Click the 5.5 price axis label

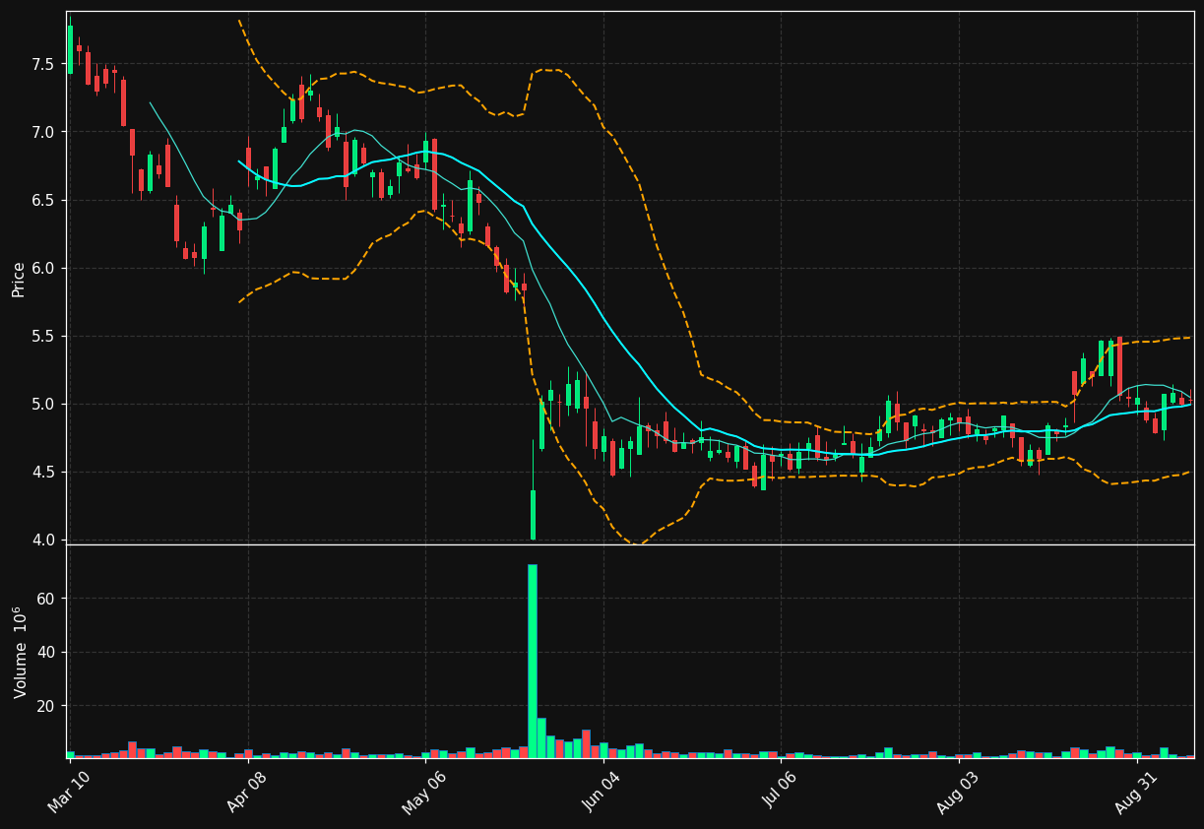coord(43,336)
